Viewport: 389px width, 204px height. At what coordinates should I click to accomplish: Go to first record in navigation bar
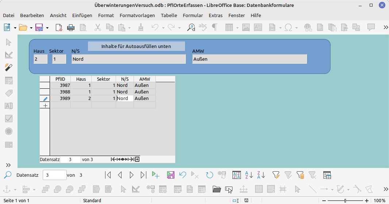[x=108, y=175]
